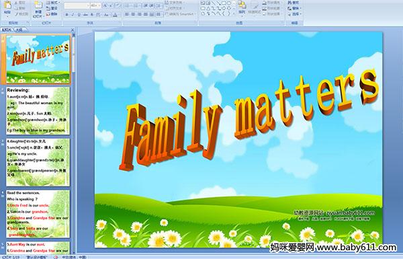This screenshot has width=403, height=259.
Task: Expand the Select (选择) dropdown
Action: (295, 14)
